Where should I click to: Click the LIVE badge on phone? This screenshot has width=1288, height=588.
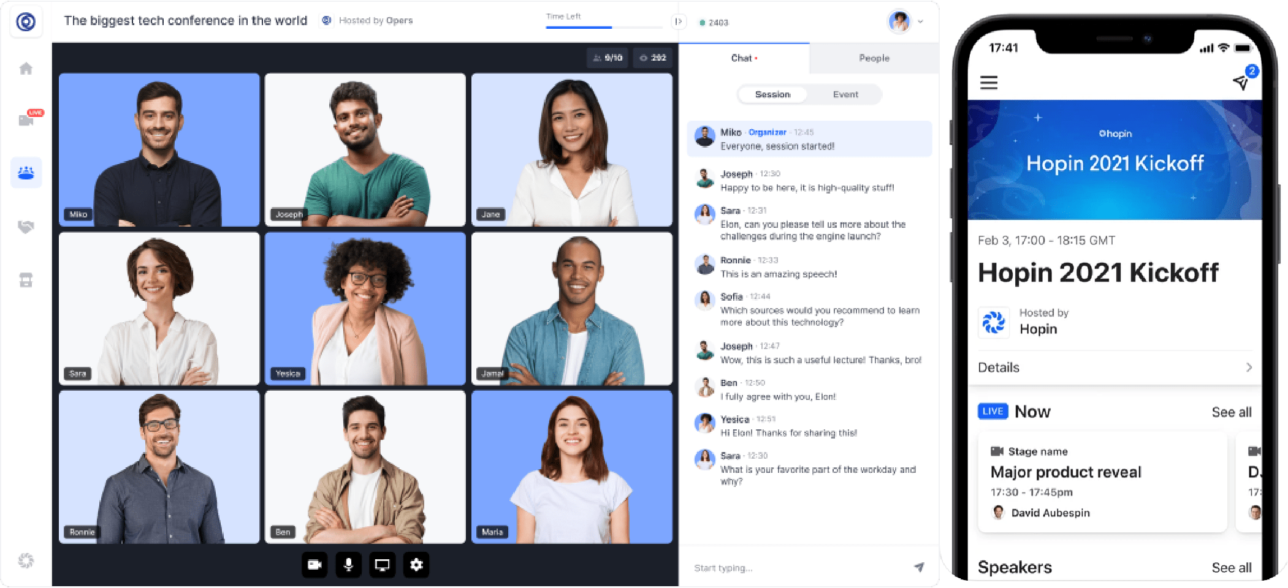tap(993, 411)
